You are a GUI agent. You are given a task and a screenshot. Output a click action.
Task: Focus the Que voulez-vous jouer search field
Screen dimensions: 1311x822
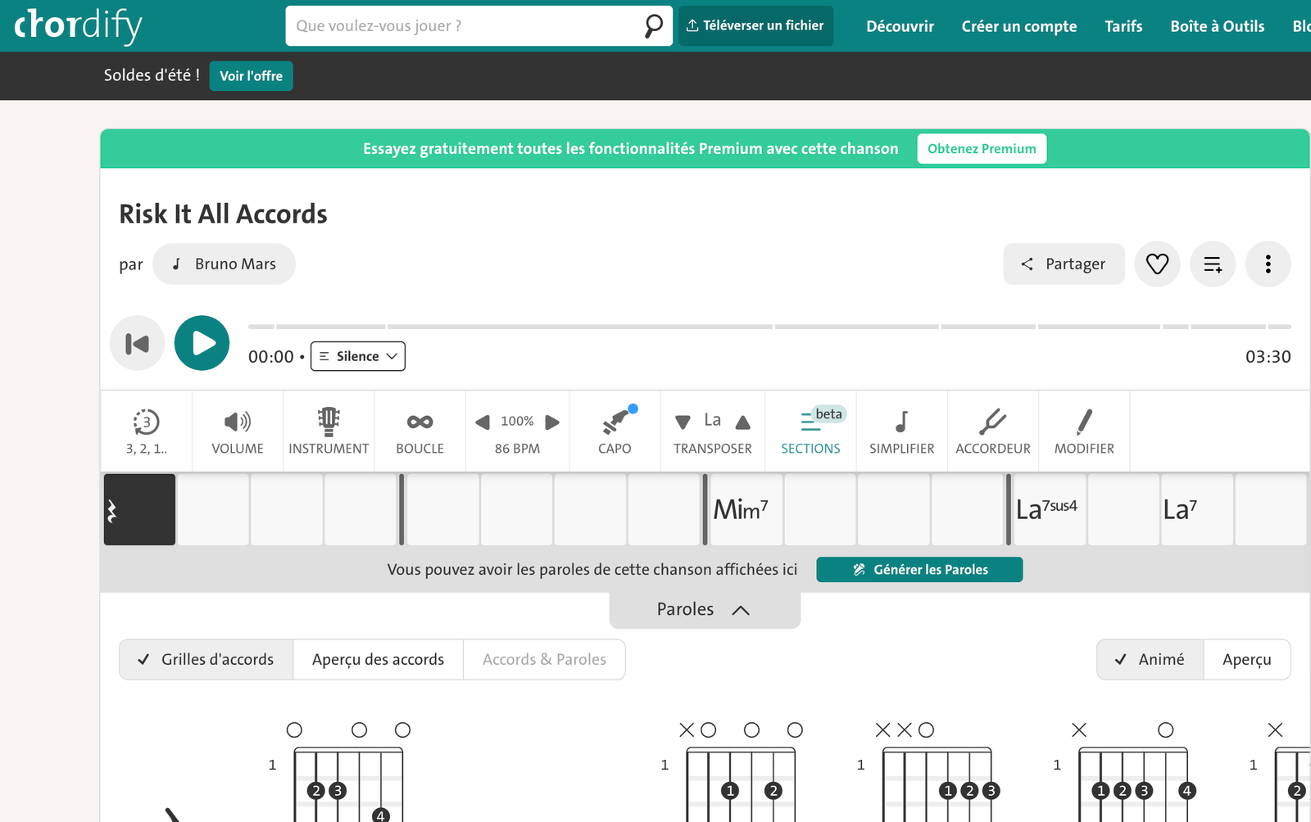click(x=467, y=26)
